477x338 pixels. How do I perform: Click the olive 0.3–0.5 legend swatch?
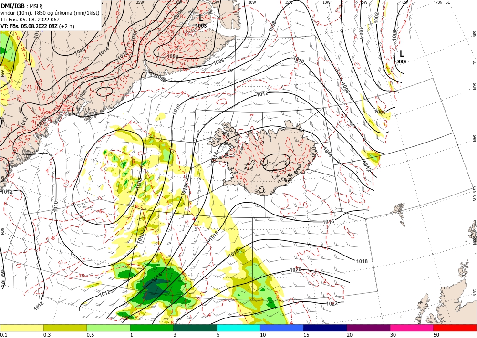[65, 328]
